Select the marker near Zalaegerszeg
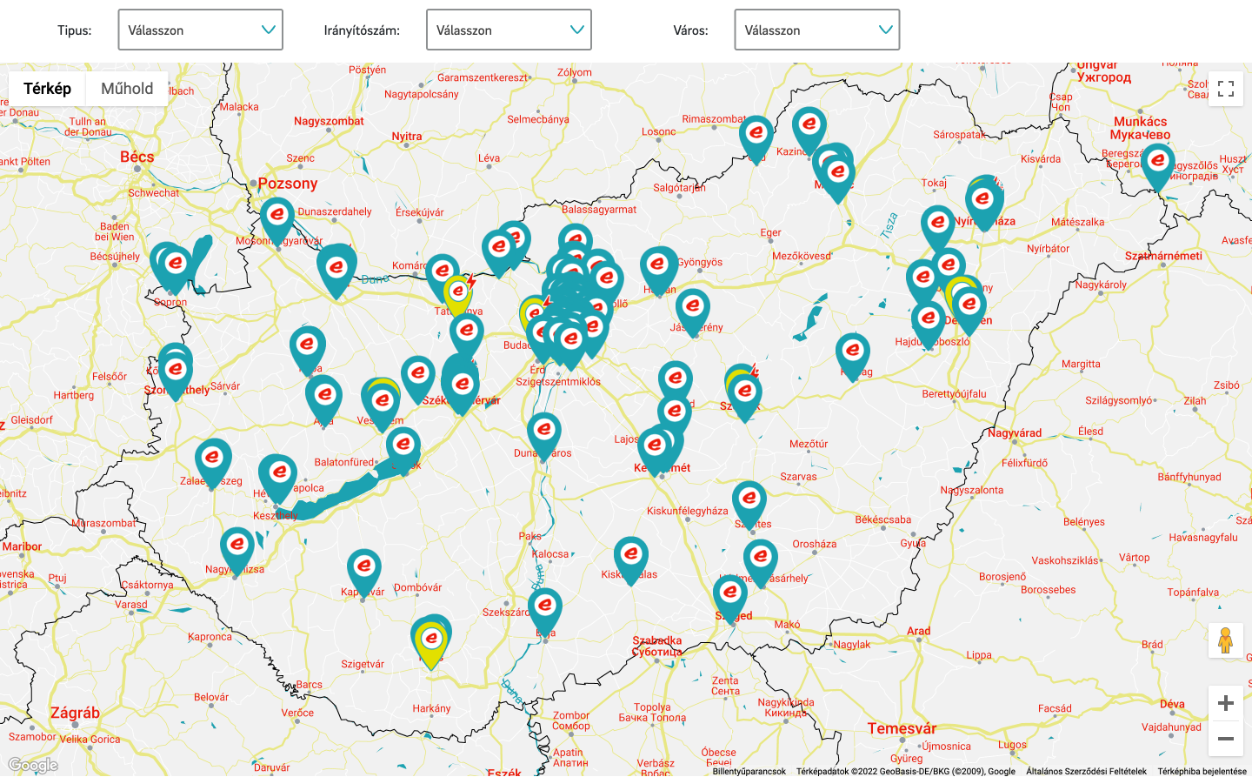 pos(213,464)
